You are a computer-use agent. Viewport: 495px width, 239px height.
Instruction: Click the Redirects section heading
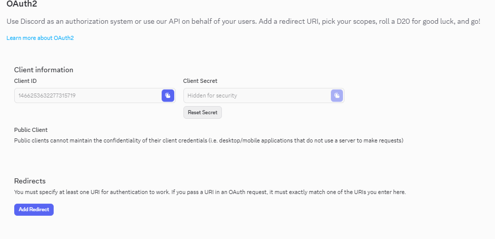click(x=30, y=181)
